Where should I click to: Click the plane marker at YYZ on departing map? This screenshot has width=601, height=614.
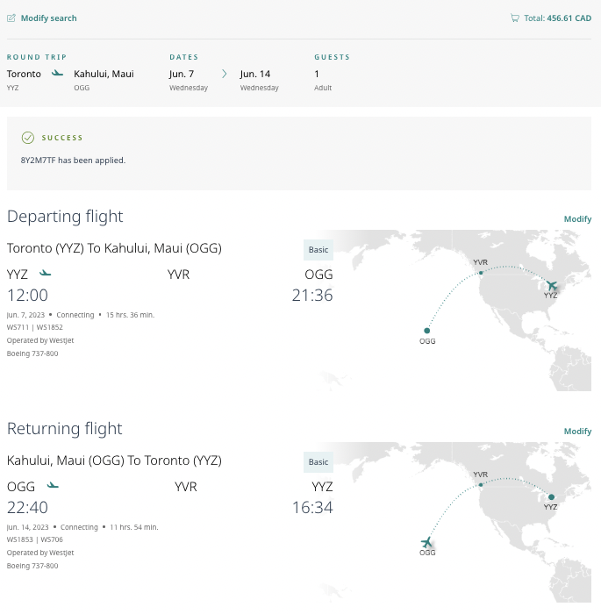[552, 285]
